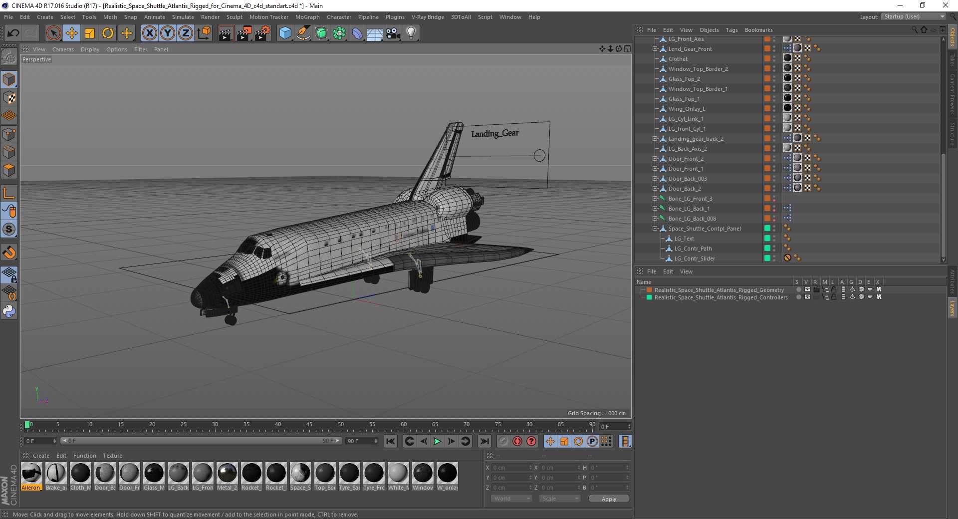The image size is (958, 519).
Task: Add a Floor environment object
Action: [x=375, y=33]
